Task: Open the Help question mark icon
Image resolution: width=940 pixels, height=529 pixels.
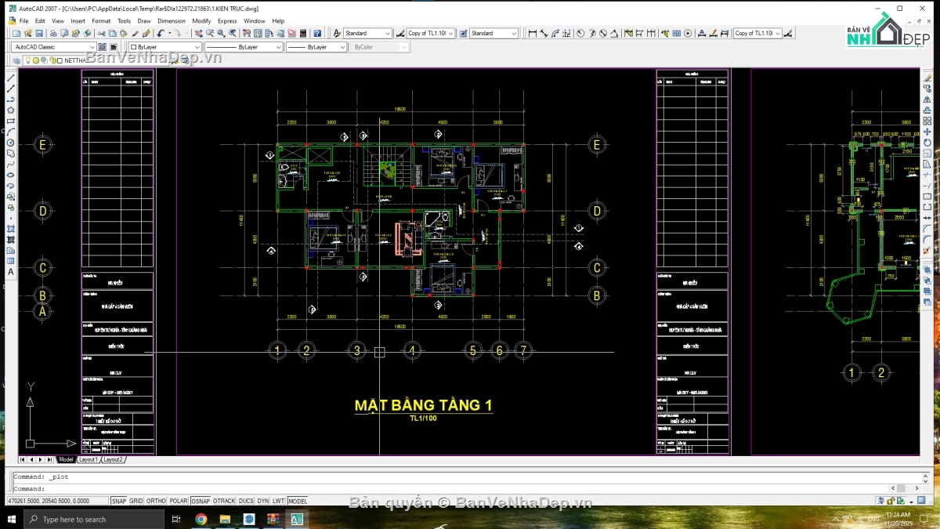Action: 317,33
